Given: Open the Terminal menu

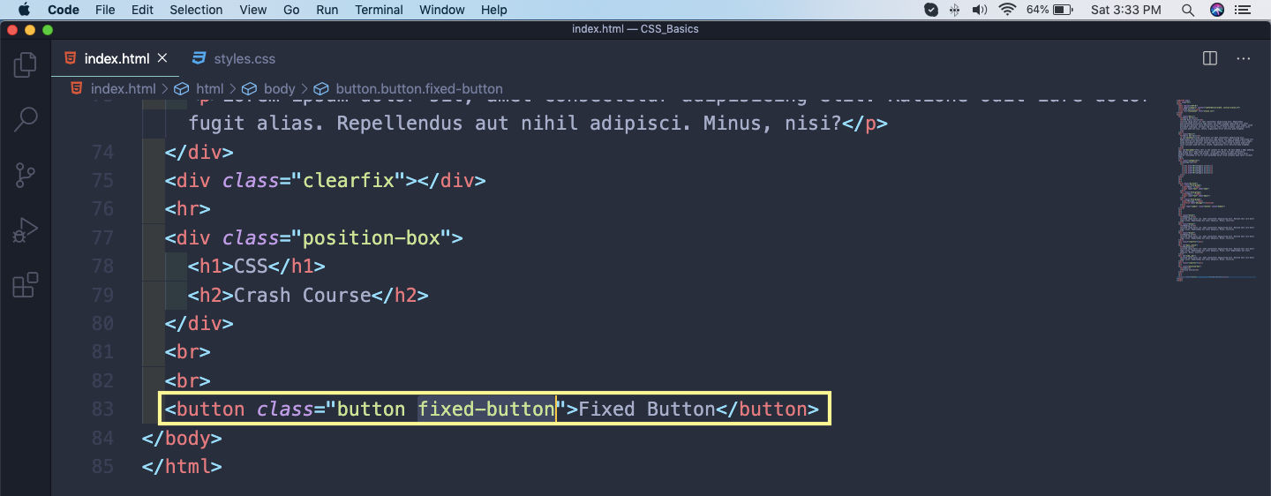Looking at the screenshot, I should coord(379,10).
